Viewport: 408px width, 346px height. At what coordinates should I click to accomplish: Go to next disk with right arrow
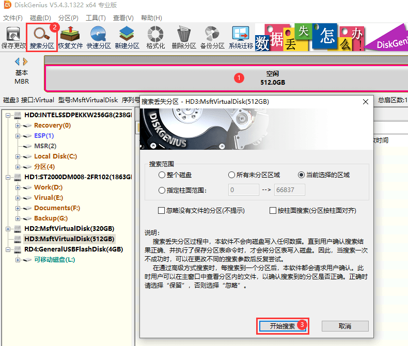tap(25, 61)
